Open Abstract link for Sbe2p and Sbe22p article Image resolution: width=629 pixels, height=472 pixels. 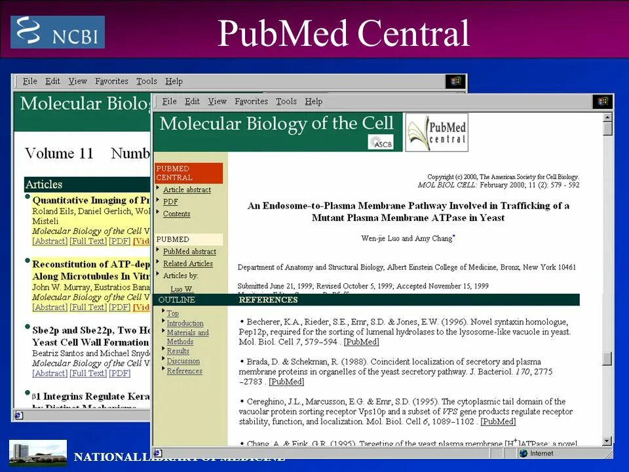[50, 373]
